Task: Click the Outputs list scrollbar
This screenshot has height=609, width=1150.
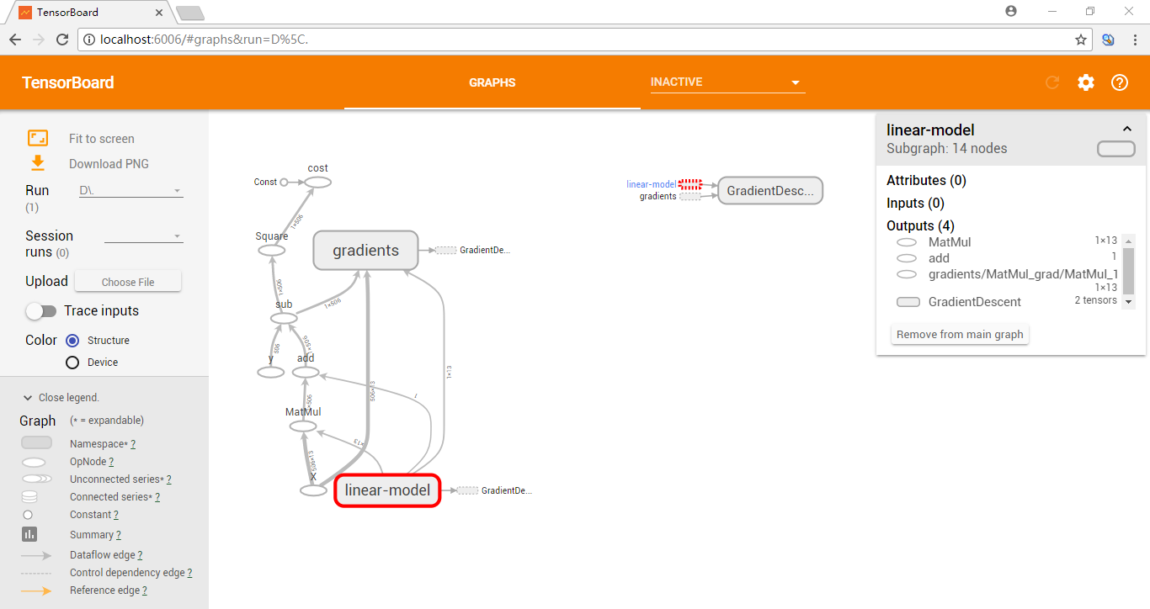Action: pos(1129,273)
